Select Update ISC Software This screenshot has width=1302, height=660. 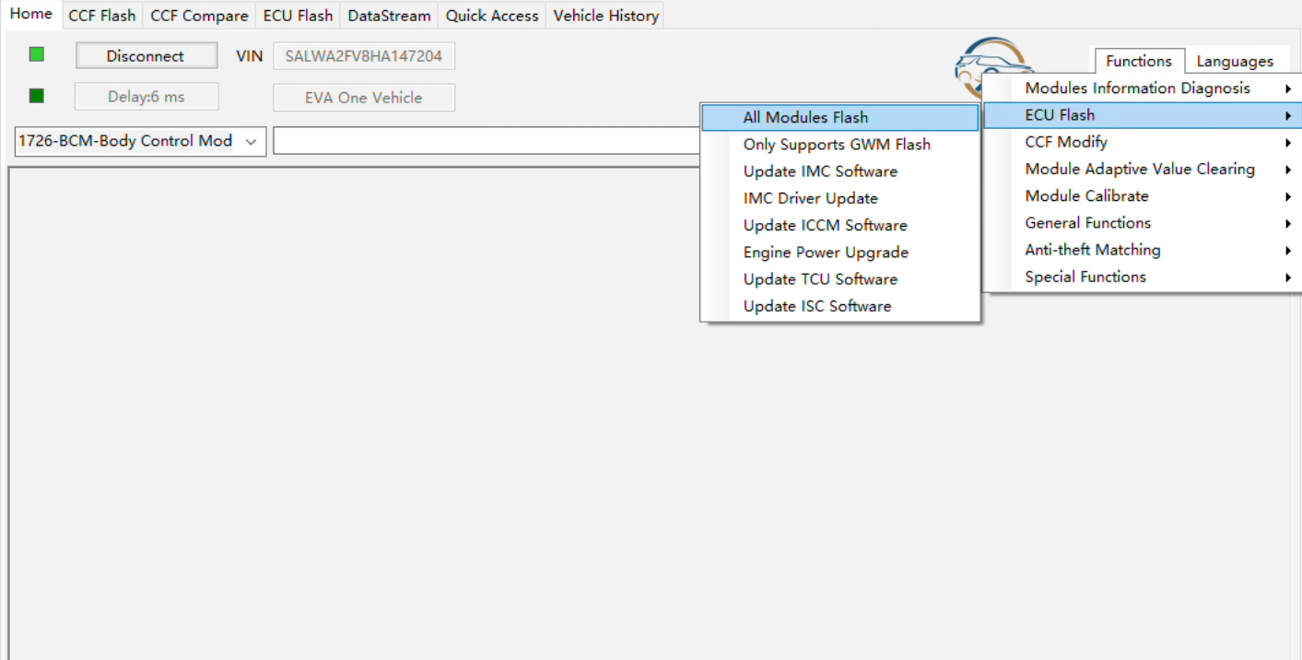(x=840, y=306)
